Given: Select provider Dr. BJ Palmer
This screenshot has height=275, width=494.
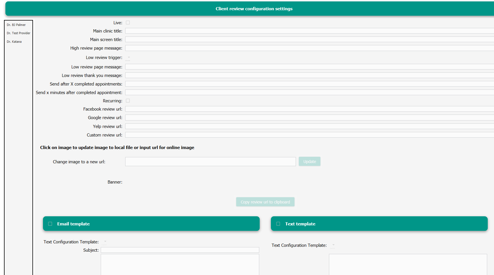Looking at the screenshot, I should (16, 25).
